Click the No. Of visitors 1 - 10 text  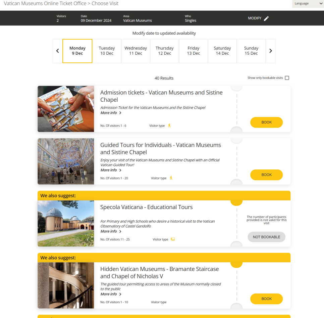(114, 302)
